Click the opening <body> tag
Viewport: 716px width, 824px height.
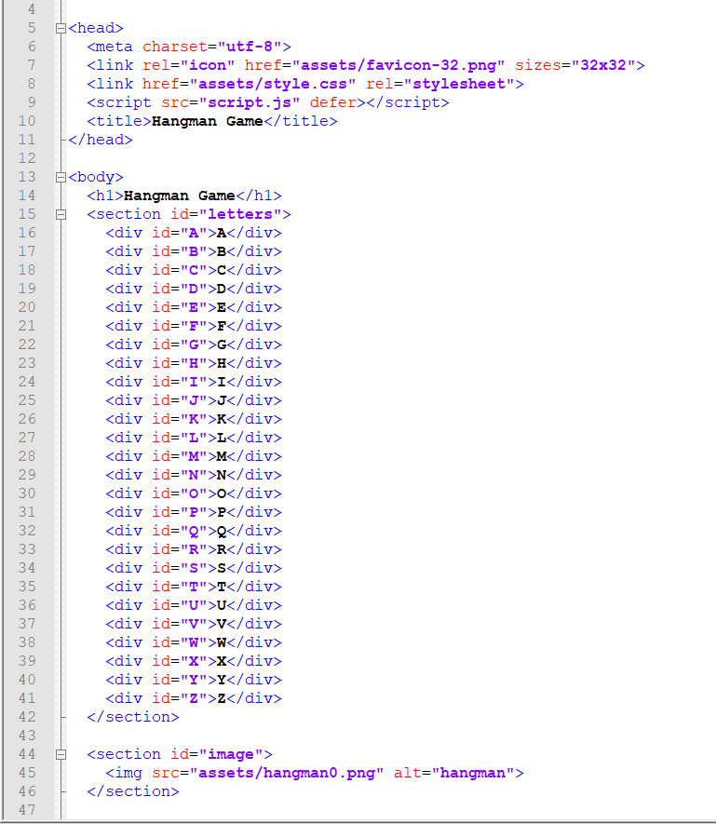pyautogui.click(x=96, y=177)
